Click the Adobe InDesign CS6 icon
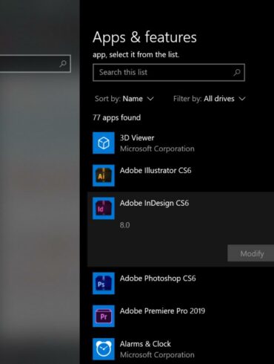The image size is (274, 364). [104, 208]
